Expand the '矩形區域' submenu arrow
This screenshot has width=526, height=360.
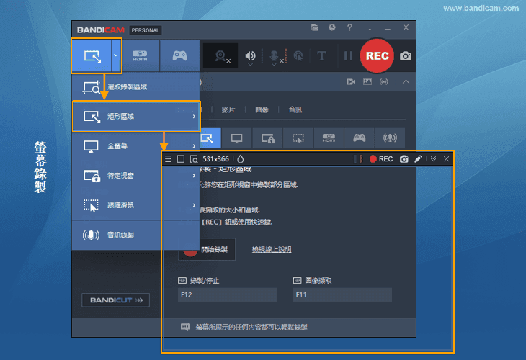[x=194, y=117]
